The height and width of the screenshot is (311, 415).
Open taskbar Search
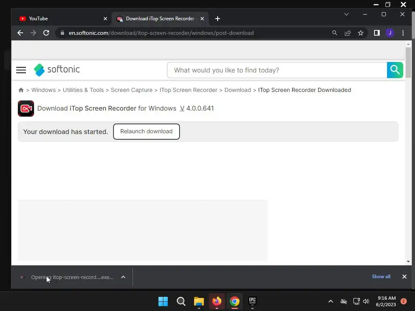[181, 301]
